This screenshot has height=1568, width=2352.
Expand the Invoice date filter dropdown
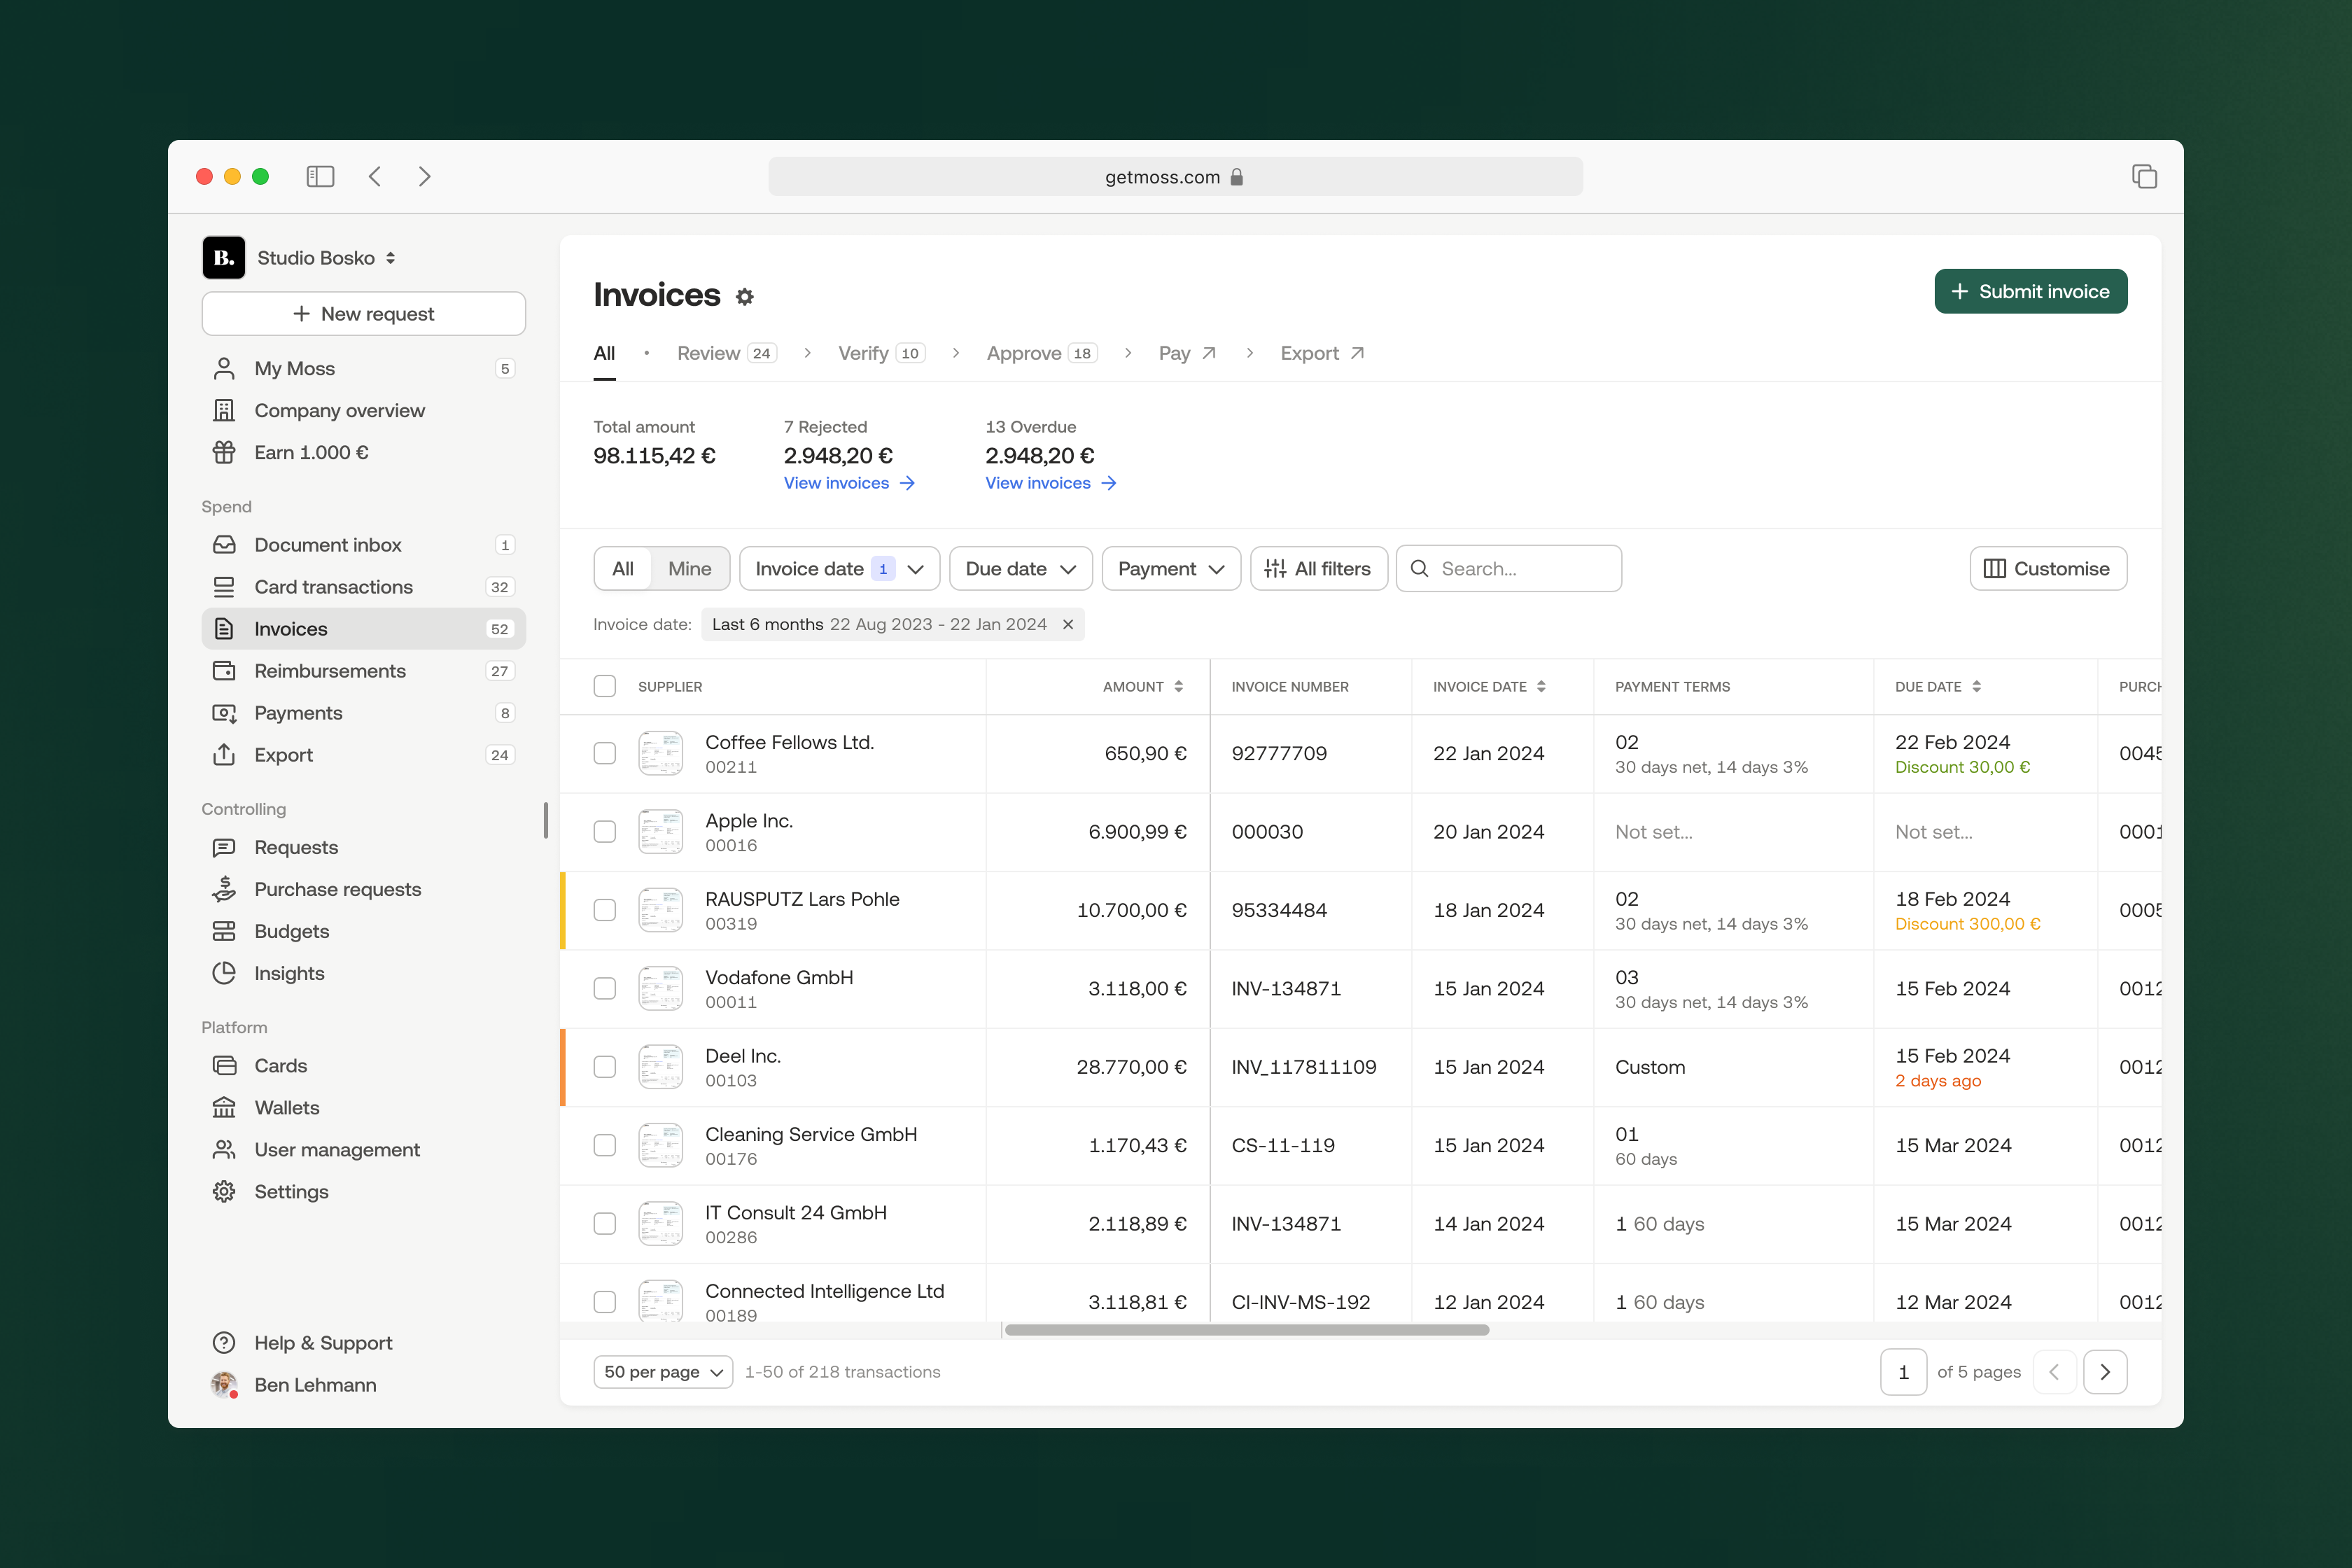point(838,569)
